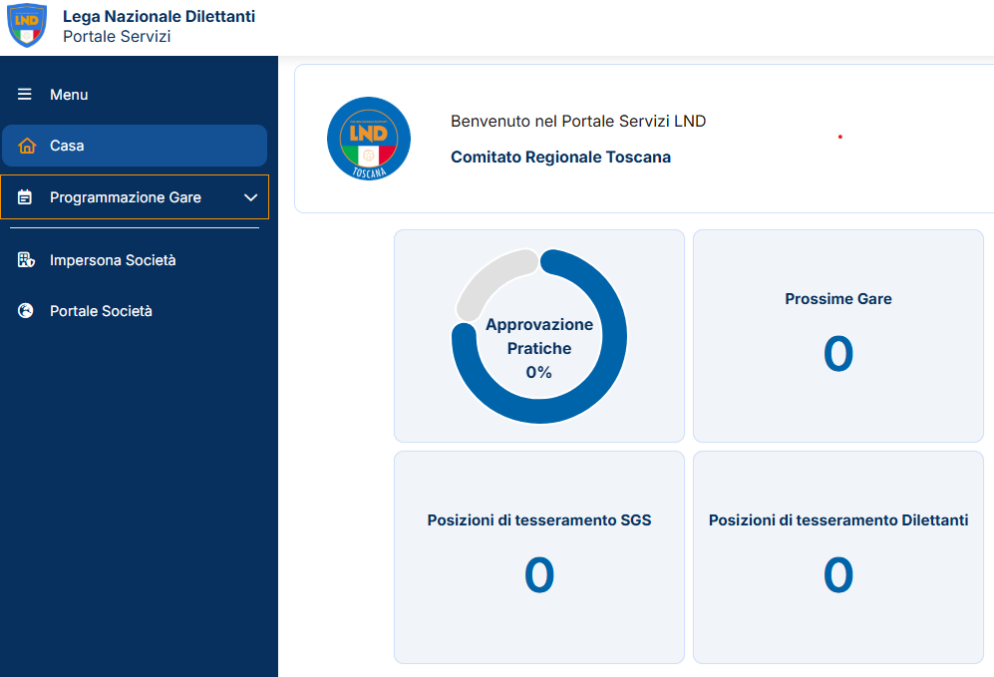Open the Impersona Società text entry
The height and width of the screenshot is (677, 994).
(x=113, y=260)
